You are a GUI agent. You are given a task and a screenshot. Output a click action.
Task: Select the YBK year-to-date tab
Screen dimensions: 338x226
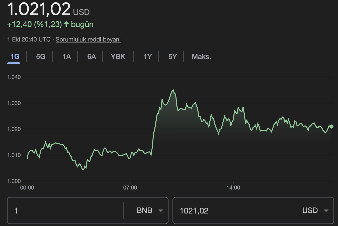[x=118, y=57]
